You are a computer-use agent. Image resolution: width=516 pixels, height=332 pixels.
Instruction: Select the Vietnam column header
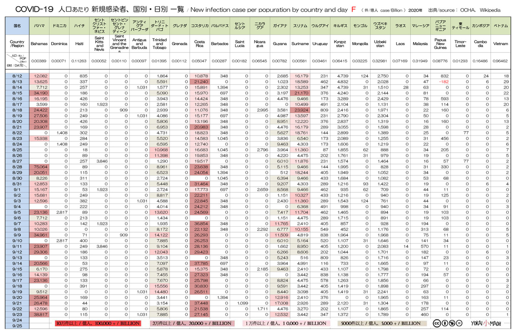pyautogui.click(x=501, y=44)
